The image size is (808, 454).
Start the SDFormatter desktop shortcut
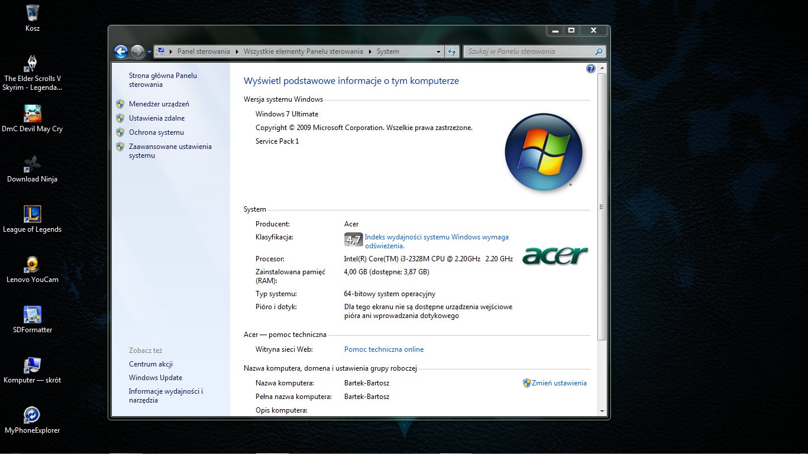point(32,315)
